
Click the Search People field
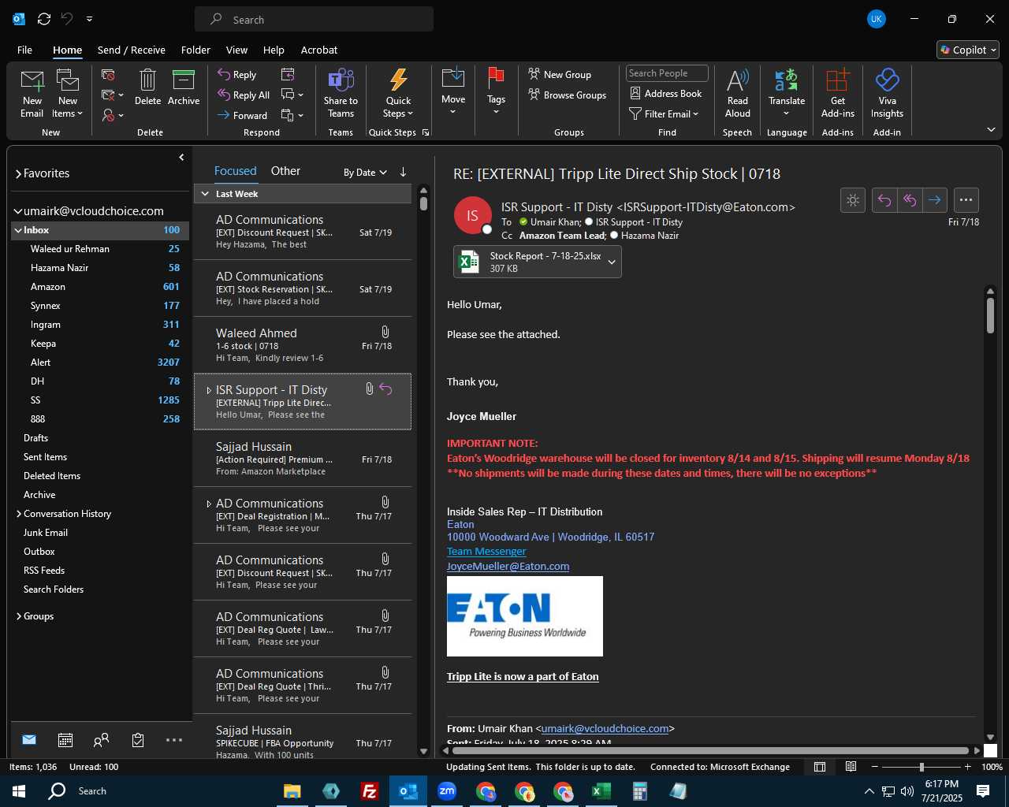(667, 73)
